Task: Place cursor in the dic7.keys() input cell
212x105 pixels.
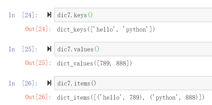Action: pos(133,15)
